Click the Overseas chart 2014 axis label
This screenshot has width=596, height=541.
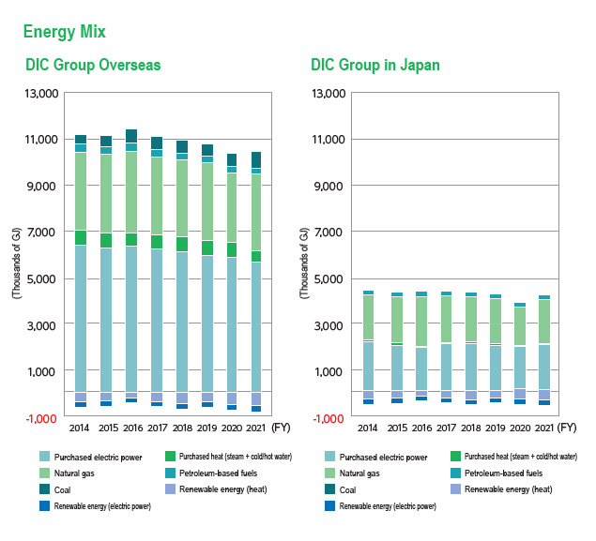pos(79,428)
